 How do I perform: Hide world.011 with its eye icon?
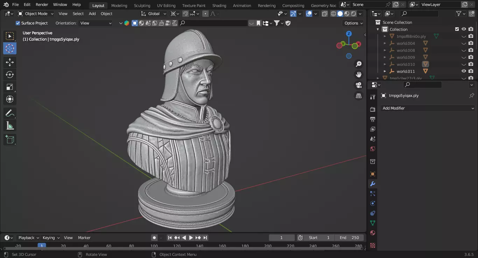point(464,71)
